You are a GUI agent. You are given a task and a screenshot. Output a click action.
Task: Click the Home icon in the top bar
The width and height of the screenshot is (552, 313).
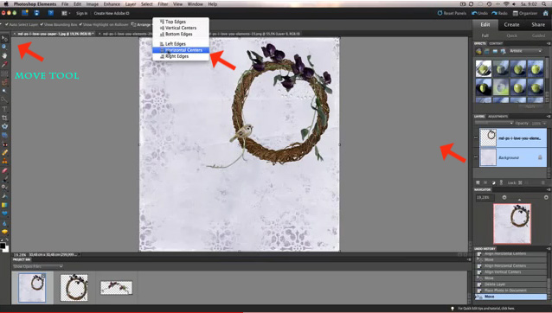[545, 13]
